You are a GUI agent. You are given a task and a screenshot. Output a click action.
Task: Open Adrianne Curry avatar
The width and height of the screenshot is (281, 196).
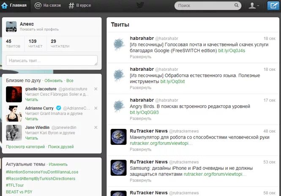coord(14,114)
